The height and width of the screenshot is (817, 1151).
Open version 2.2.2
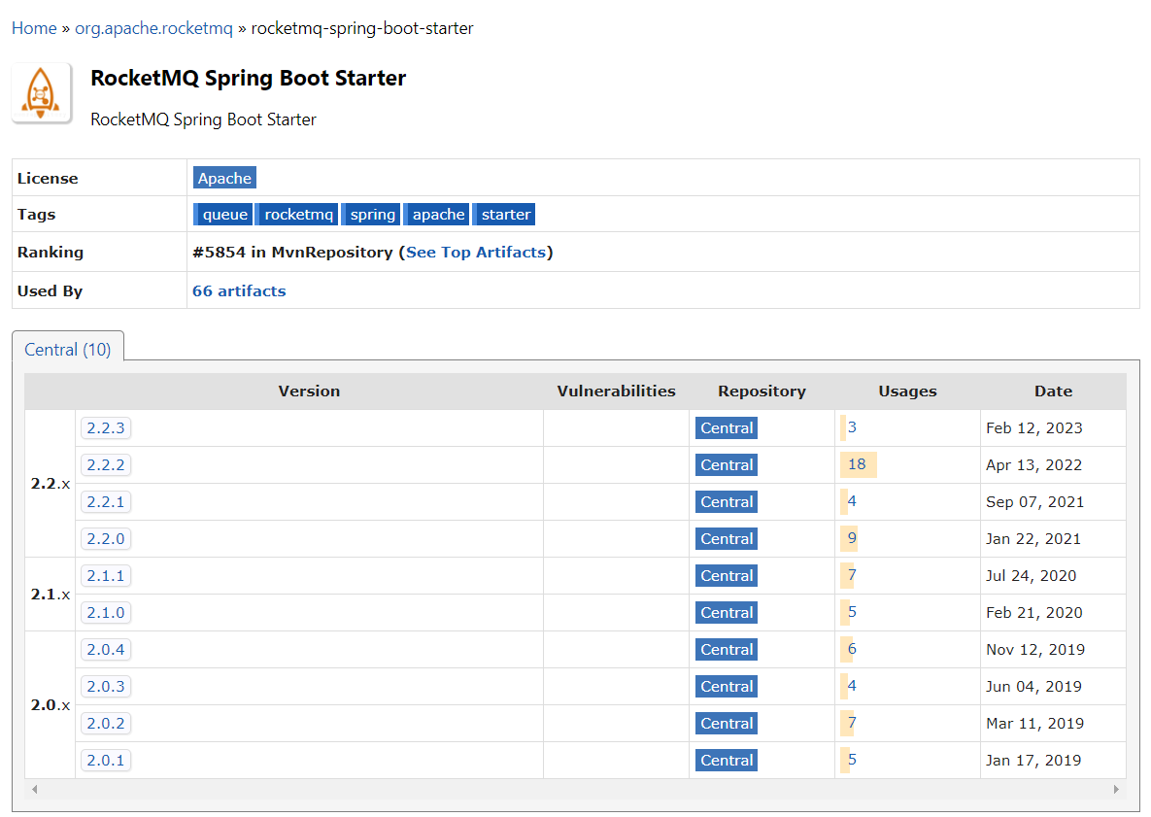coord(106,464)
